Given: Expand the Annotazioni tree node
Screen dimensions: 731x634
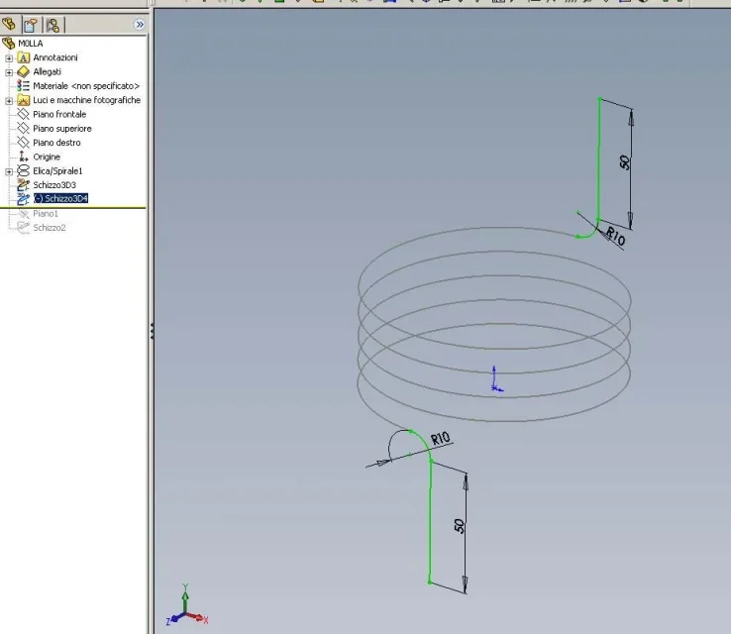Looking at the screenshot, I should pyautogui.click(x=9, y=58).
